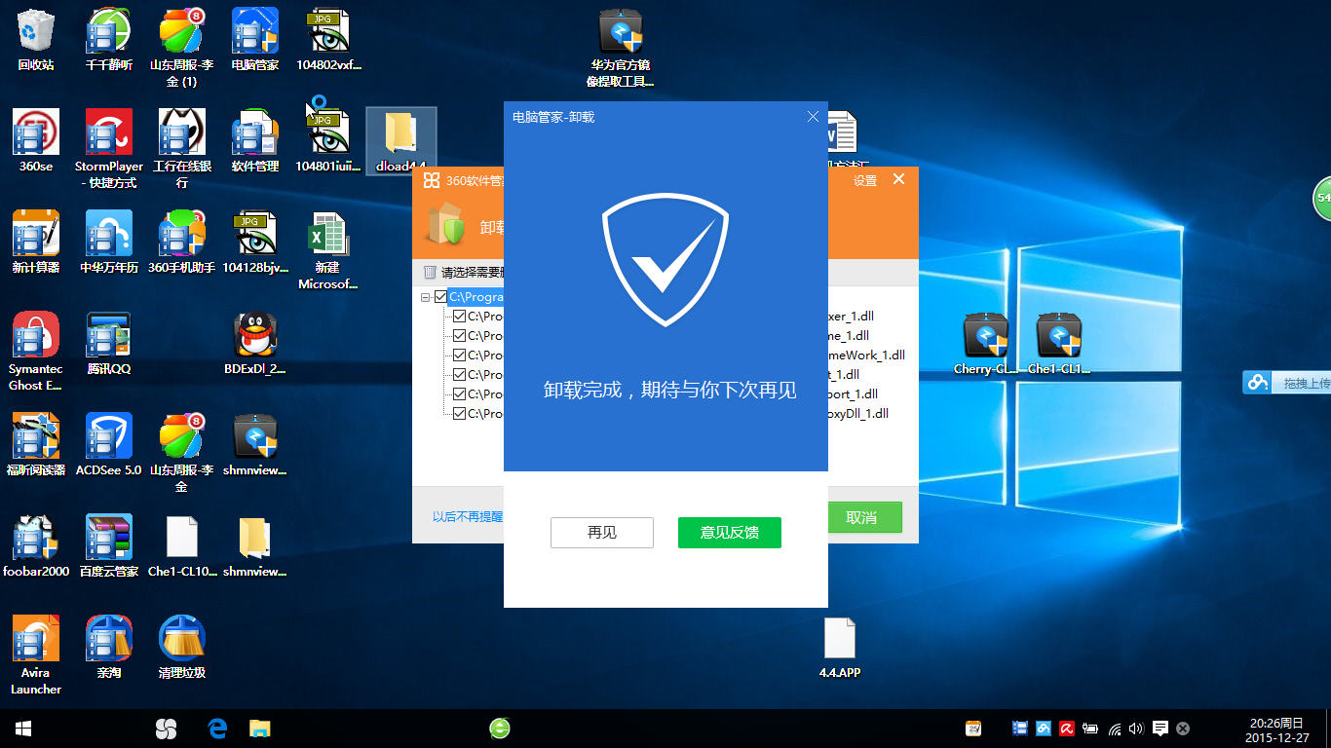Open 设置 in the 360 window header
The width and height of the screenshot is (1331, 748).
865,180
